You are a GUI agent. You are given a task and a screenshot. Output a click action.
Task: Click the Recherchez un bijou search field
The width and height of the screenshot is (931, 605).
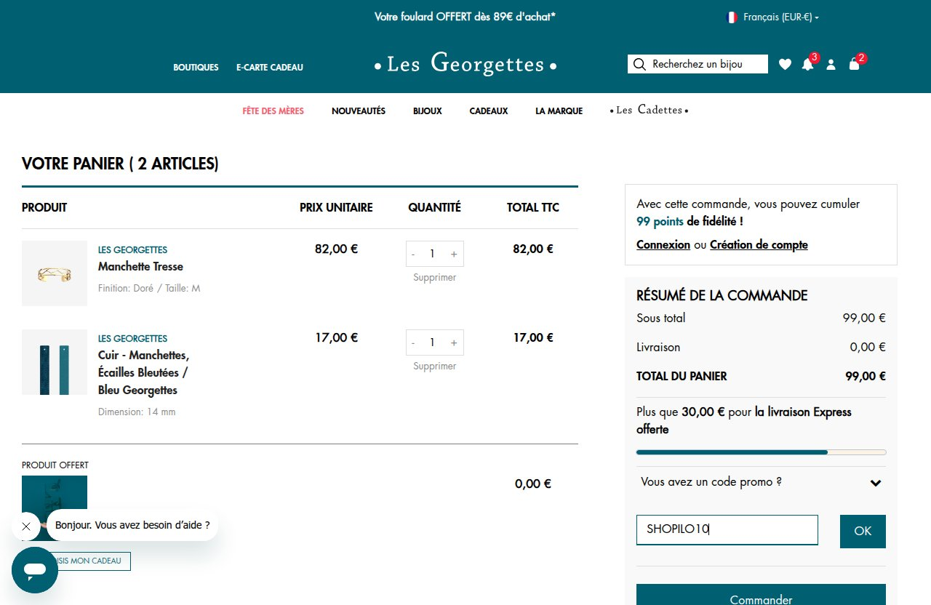click(x=698, y=64)
